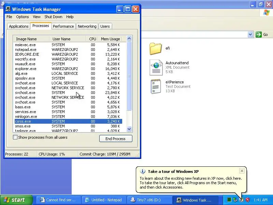This screenshot has height=205, width=273.
Task: Open the efi folder icon
Action: point(156,49)
